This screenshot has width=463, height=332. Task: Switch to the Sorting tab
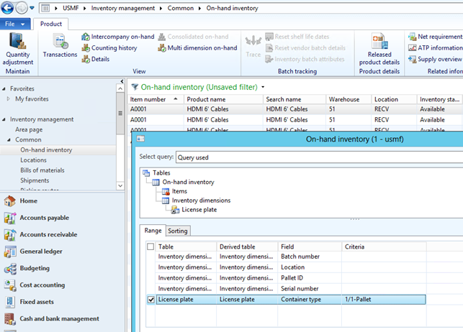178,231
